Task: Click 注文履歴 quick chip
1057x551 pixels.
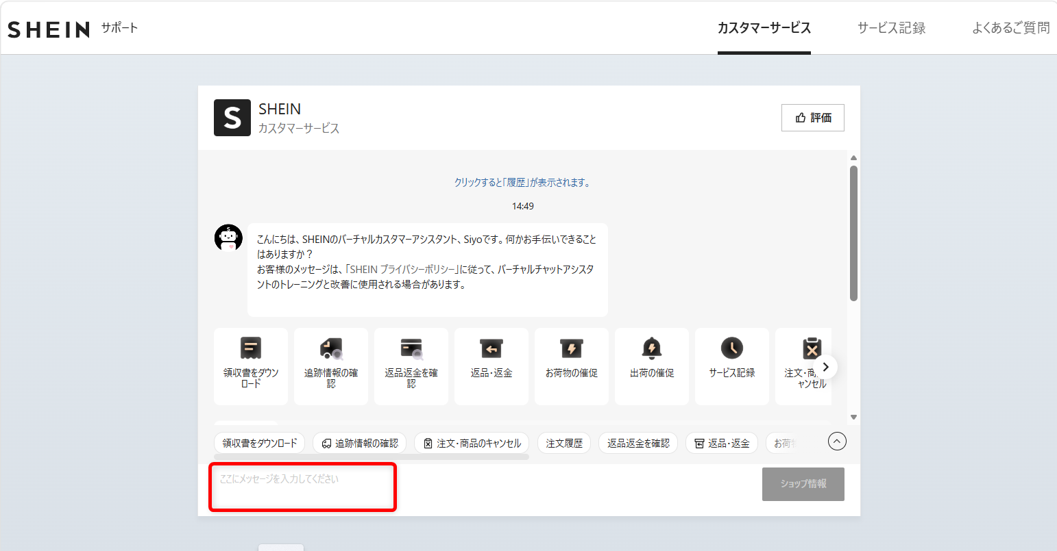Action: point(564,443)
